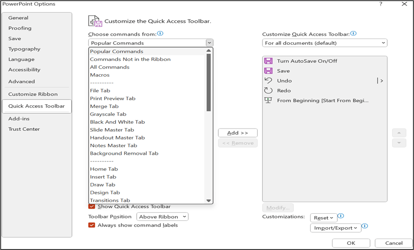
Task: Choose Design Tab in the list
Action: (147, 192)
